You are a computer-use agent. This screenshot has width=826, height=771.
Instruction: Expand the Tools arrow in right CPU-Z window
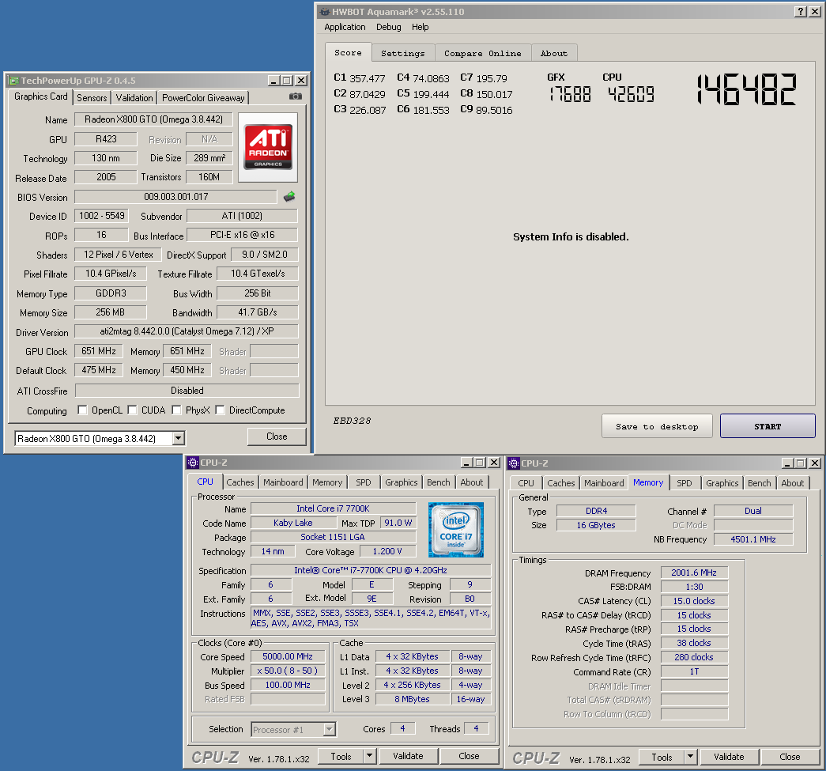[x=690, y=757]
